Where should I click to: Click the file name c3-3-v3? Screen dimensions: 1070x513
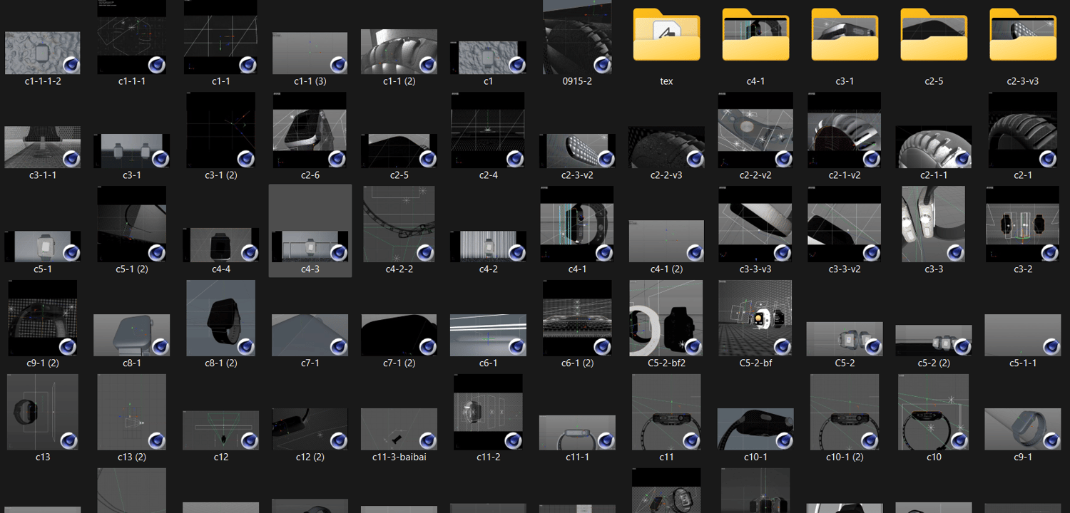click(755, 269)
